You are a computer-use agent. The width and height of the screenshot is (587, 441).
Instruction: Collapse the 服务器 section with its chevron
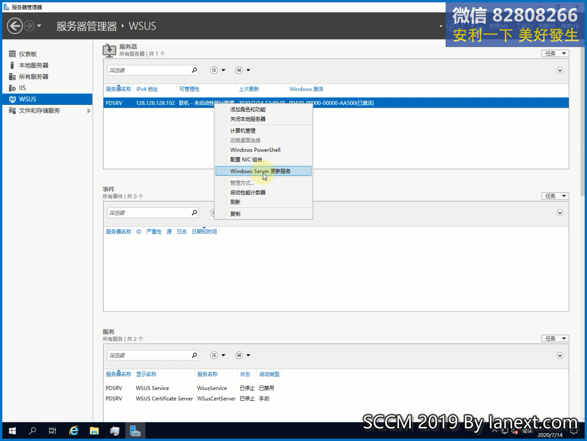coord(560,70)
